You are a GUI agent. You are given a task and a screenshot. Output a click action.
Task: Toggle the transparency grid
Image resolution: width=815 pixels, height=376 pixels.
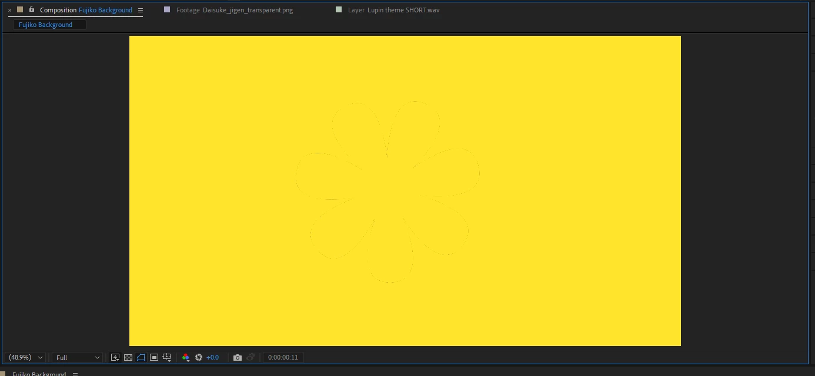click(128, 357)
